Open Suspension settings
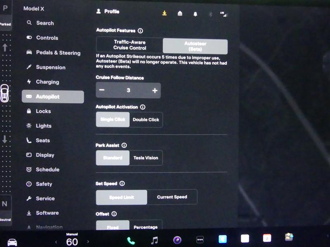The image size is (330, 247). (x=46, y=67)
